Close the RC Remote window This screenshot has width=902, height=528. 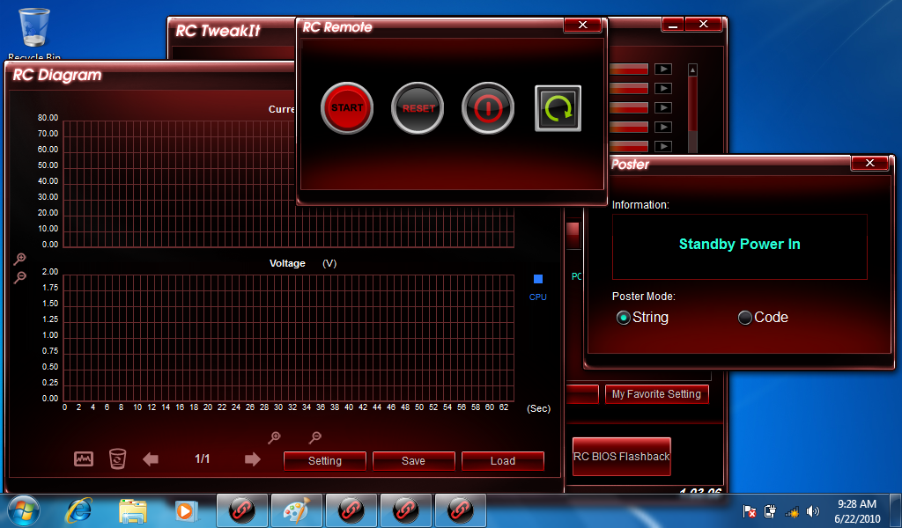point(583,25)
